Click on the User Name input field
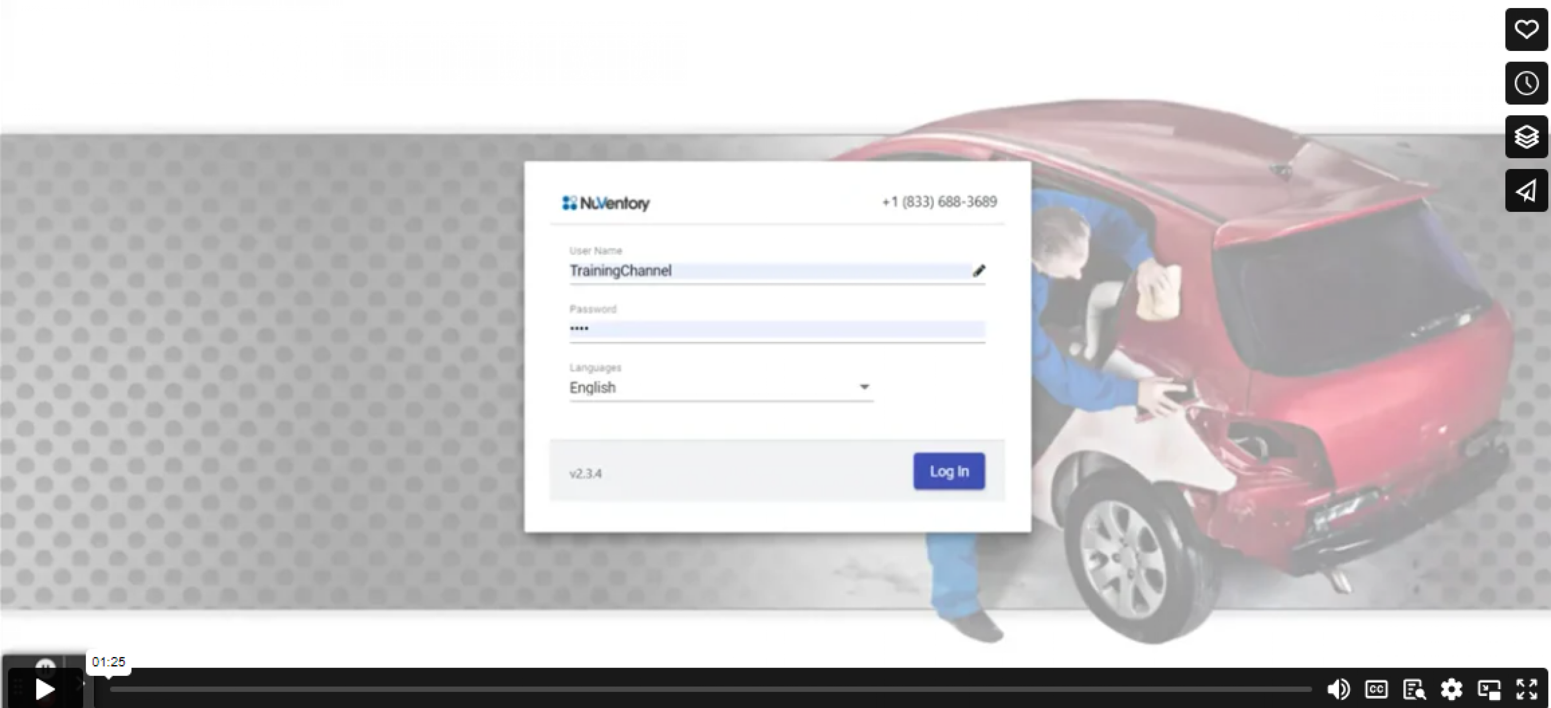1551x708 pixels. tap(775, 271)
